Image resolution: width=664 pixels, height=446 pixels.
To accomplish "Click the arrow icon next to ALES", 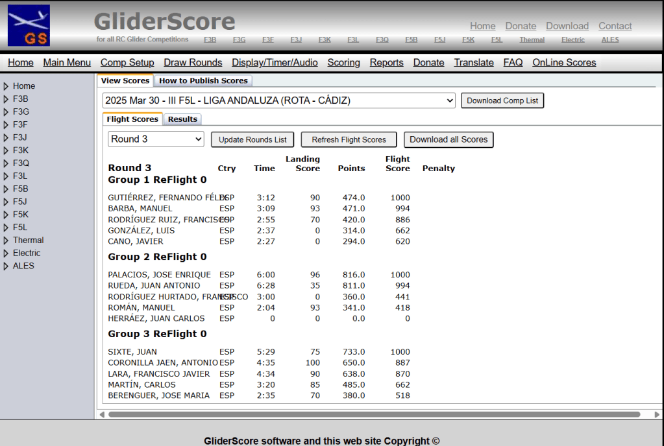I will 6,266.
